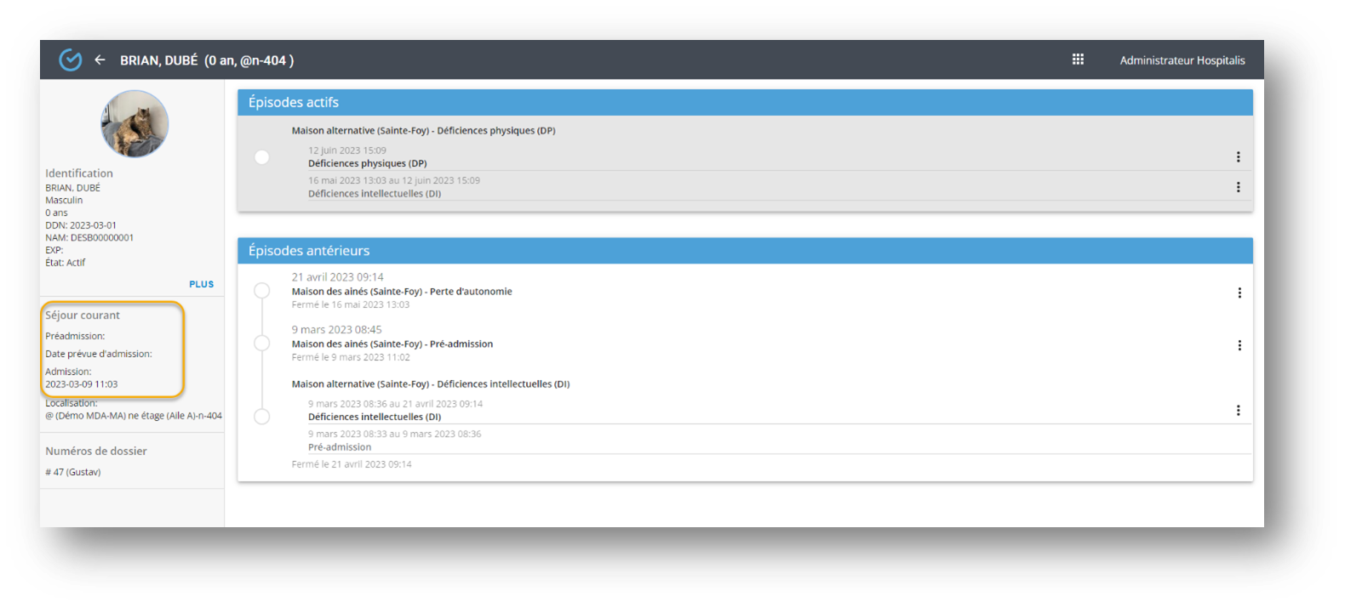Select timeline circle for 9 mars 08:45 episode
This screenshot has height=608, width=1345.
click(x=262, y=343)
